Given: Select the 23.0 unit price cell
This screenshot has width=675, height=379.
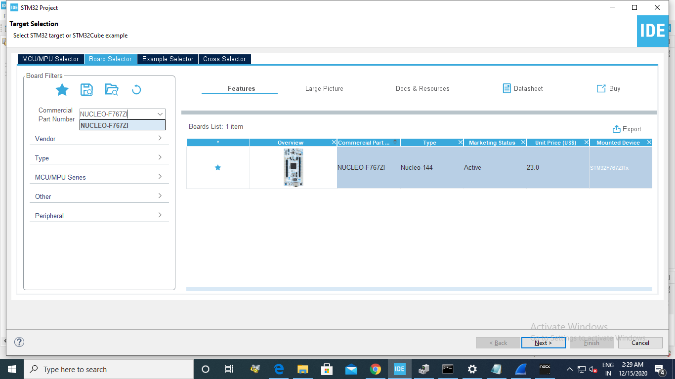Looking at the screenshot, I should (x=558, y=167).
